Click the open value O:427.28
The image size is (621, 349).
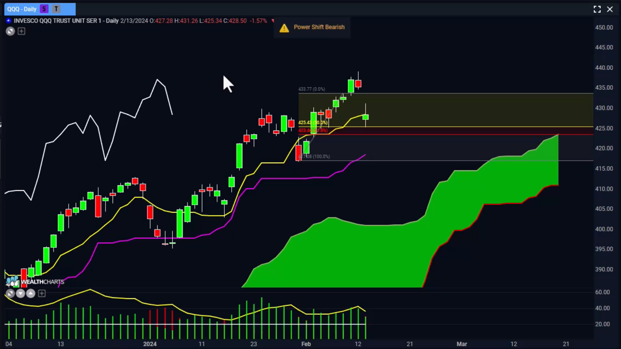(x=161, y=21)
